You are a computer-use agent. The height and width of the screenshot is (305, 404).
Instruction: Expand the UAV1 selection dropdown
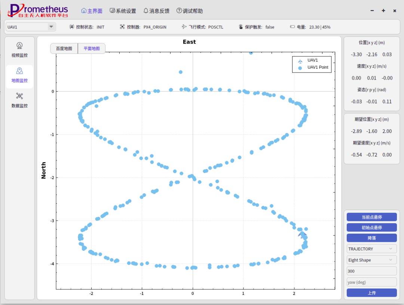pyautogui.click(x=51, y=27)
